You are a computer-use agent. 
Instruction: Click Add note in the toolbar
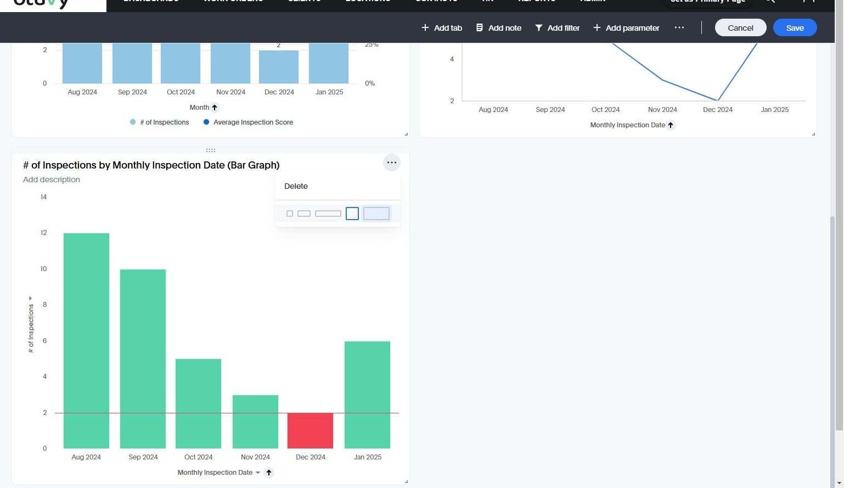pos(498,27)
